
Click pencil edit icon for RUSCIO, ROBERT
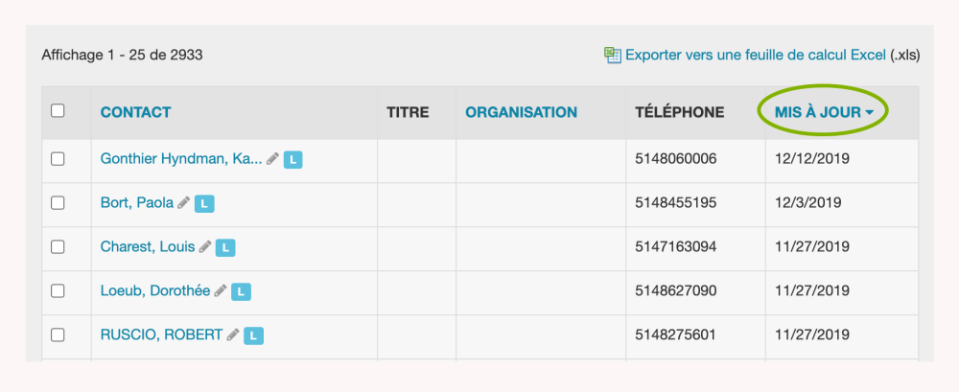pos(232,335)
